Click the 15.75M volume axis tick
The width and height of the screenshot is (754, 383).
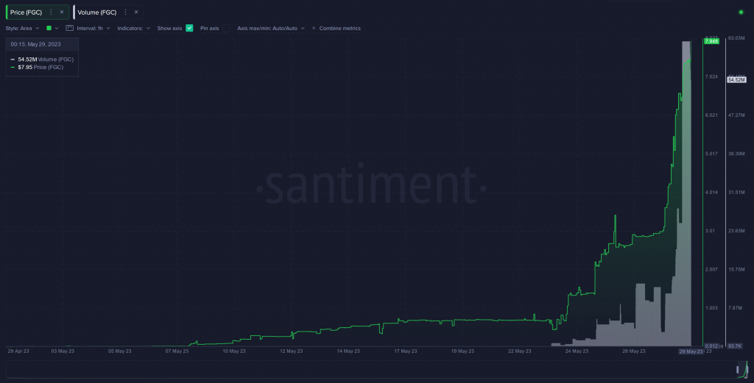click(x=736, y=269)
